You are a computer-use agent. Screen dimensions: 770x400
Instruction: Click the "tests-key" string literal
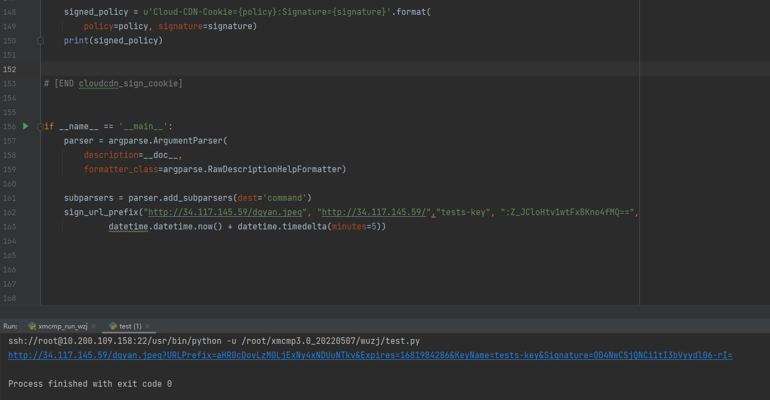point(464,212)
